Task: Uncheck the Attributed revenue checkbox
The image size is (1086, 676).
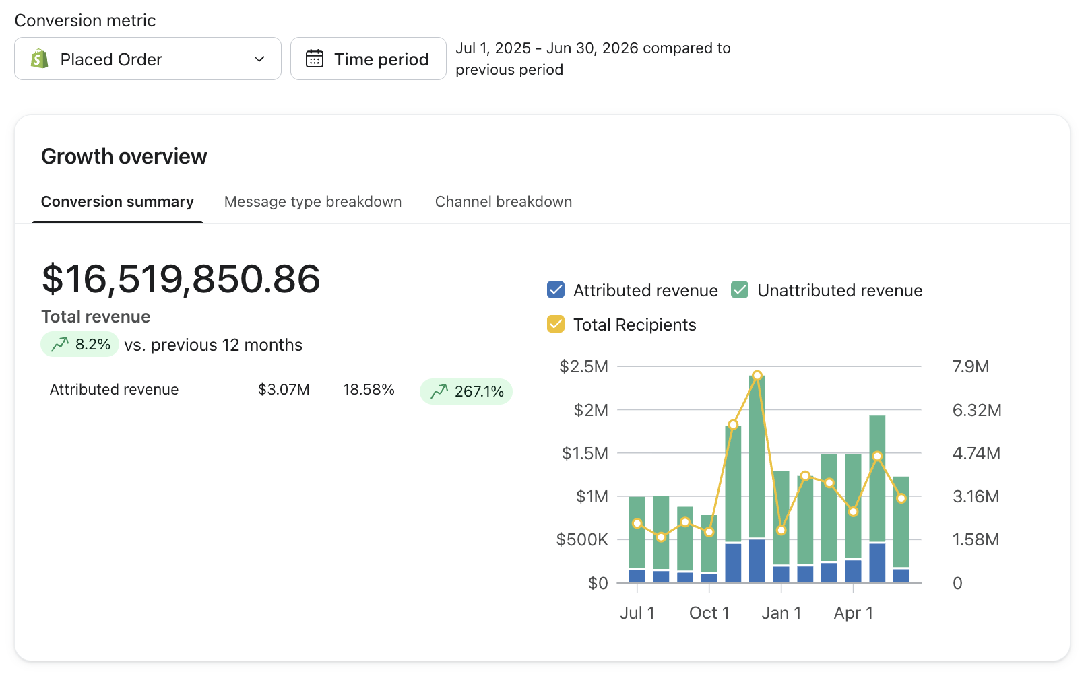Action: (556, 290)
